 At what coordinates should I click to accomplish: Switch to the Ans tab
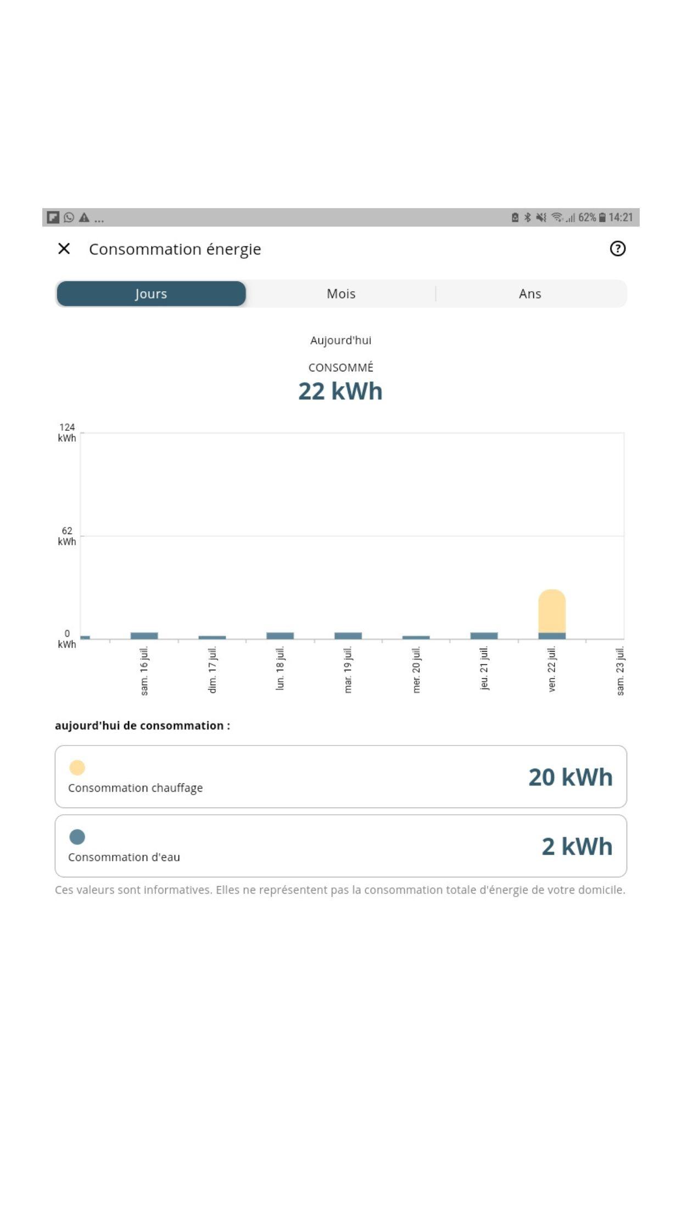click(530, 294)
